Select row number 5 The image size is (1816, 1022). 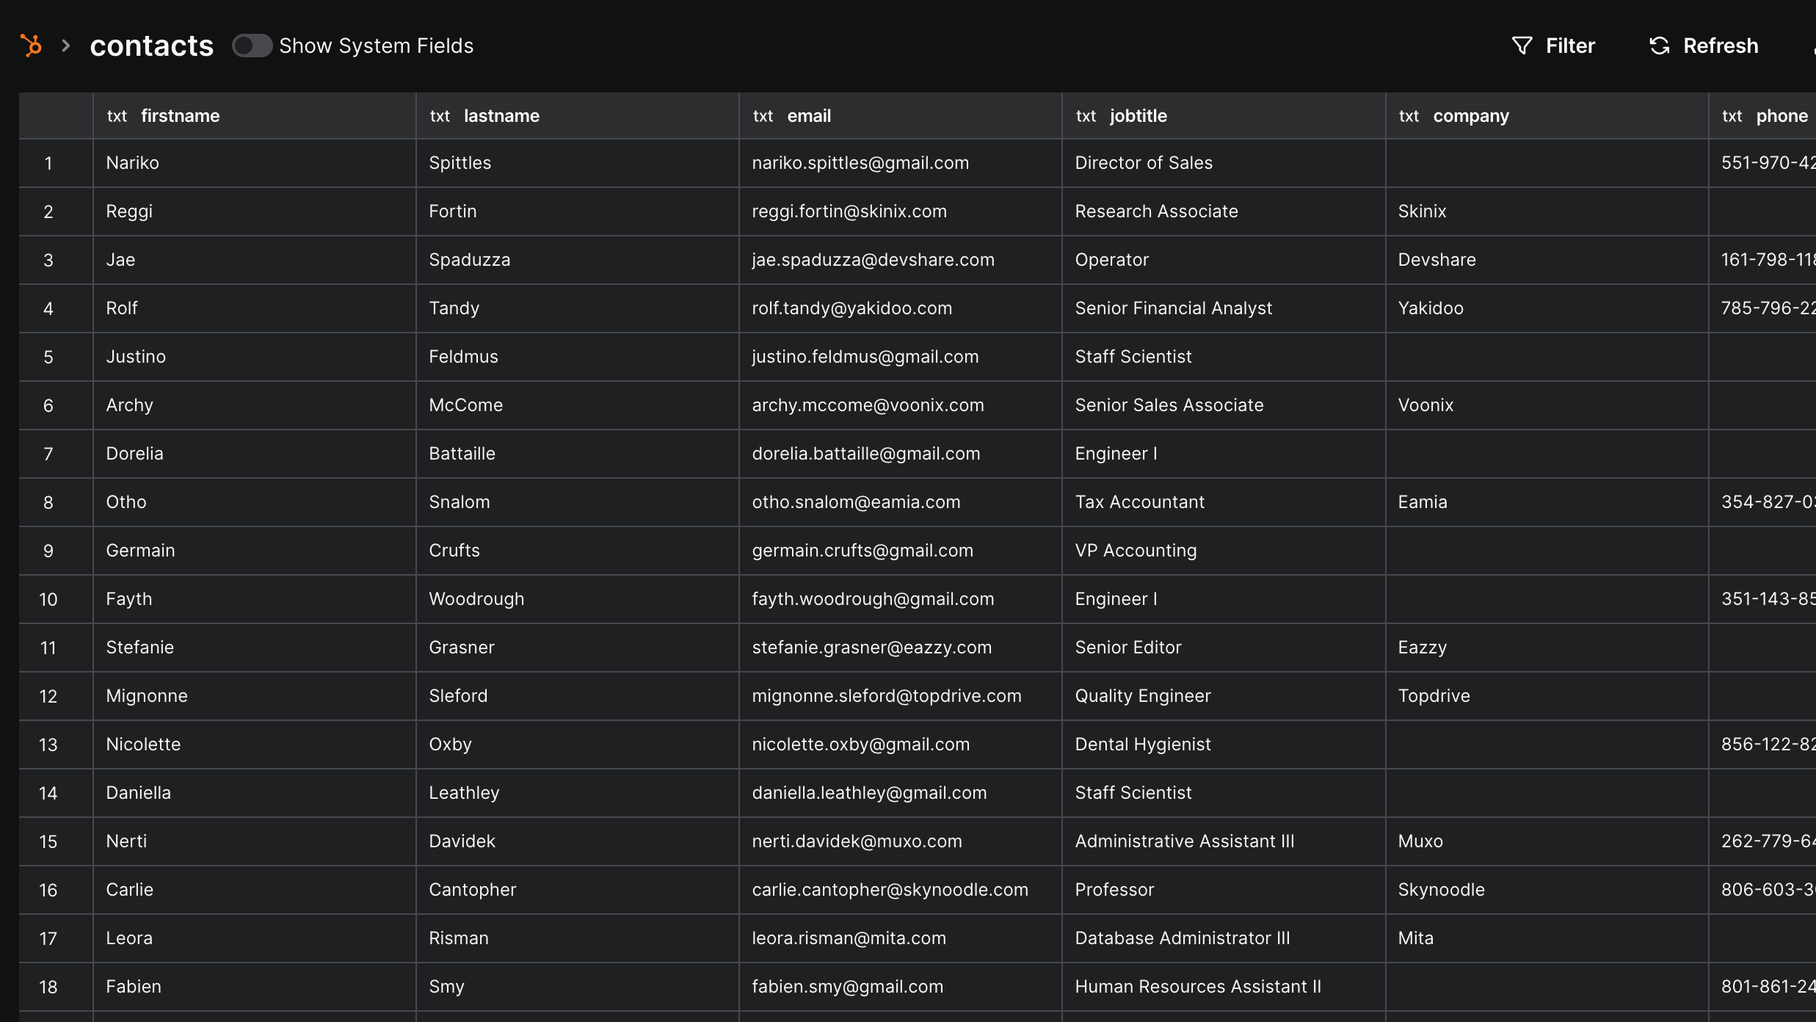pyautogui.click(x=48, y=357)
